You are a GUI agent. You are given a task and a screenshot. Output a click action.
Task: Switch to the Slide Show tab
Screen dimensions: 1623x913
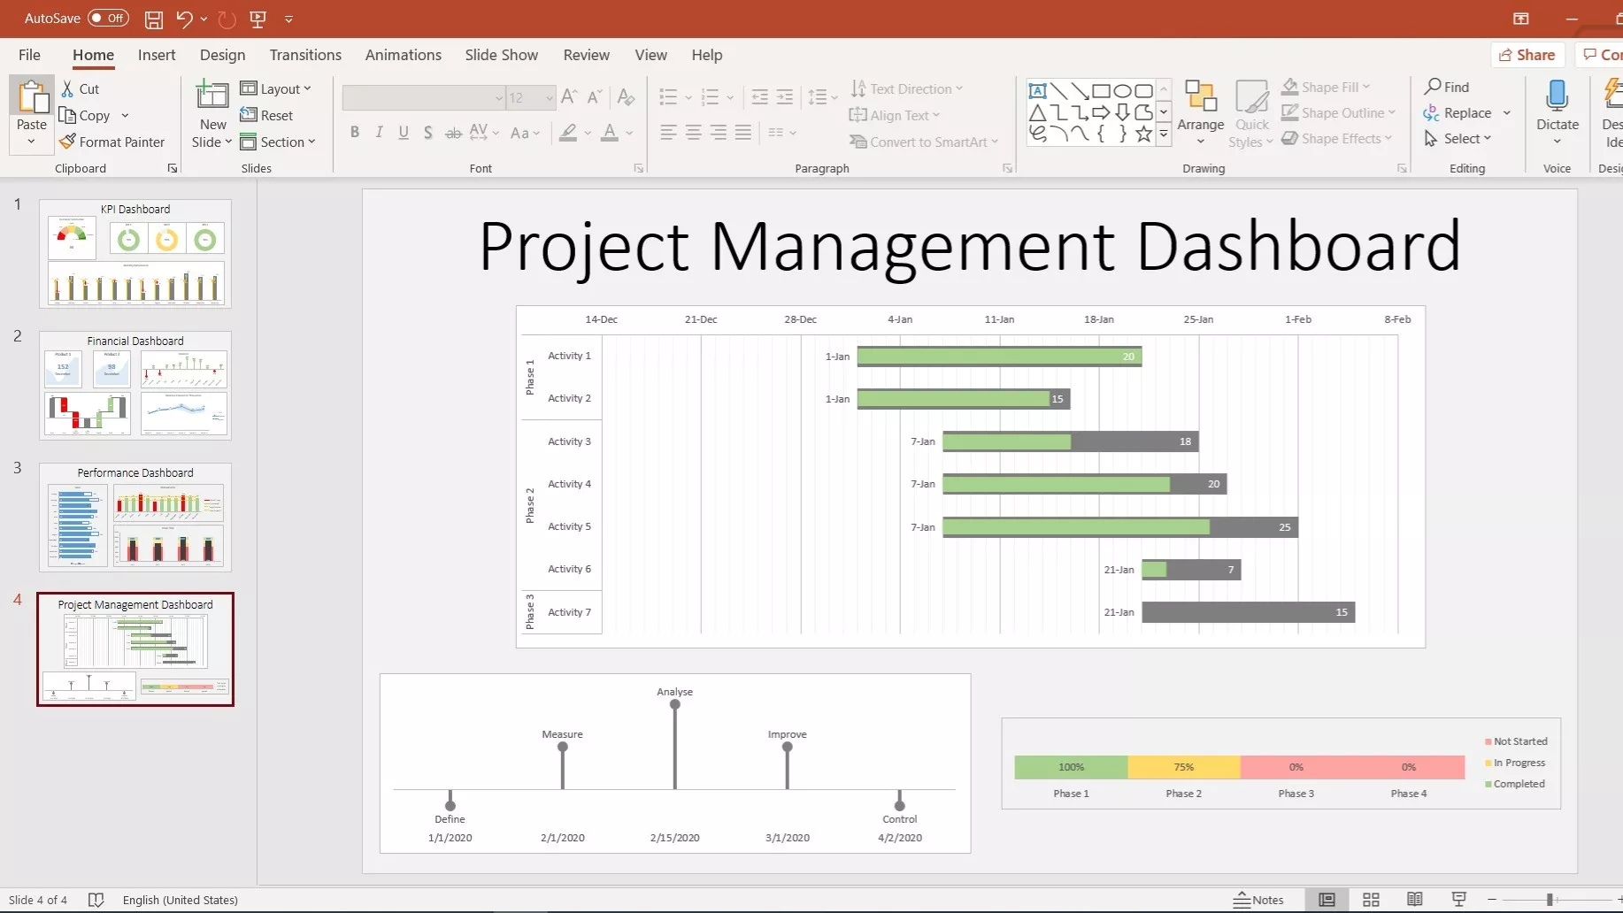pos(501,55)
